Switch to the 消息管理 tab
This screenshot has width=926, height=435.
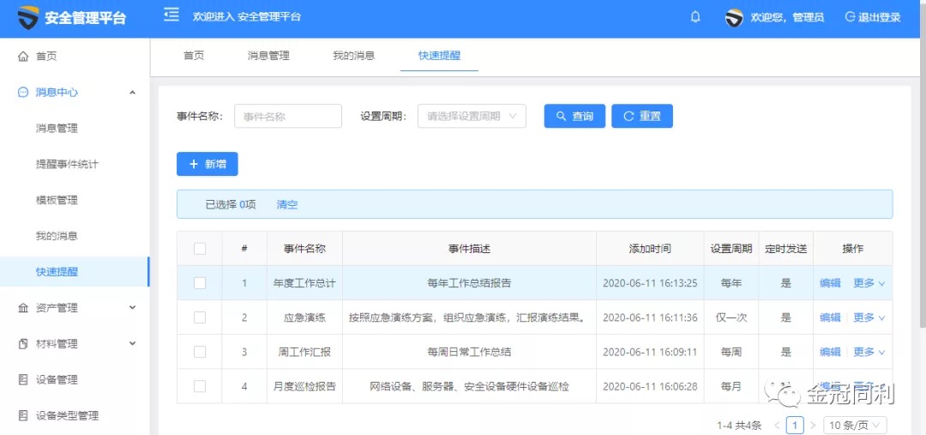(268, 56)
